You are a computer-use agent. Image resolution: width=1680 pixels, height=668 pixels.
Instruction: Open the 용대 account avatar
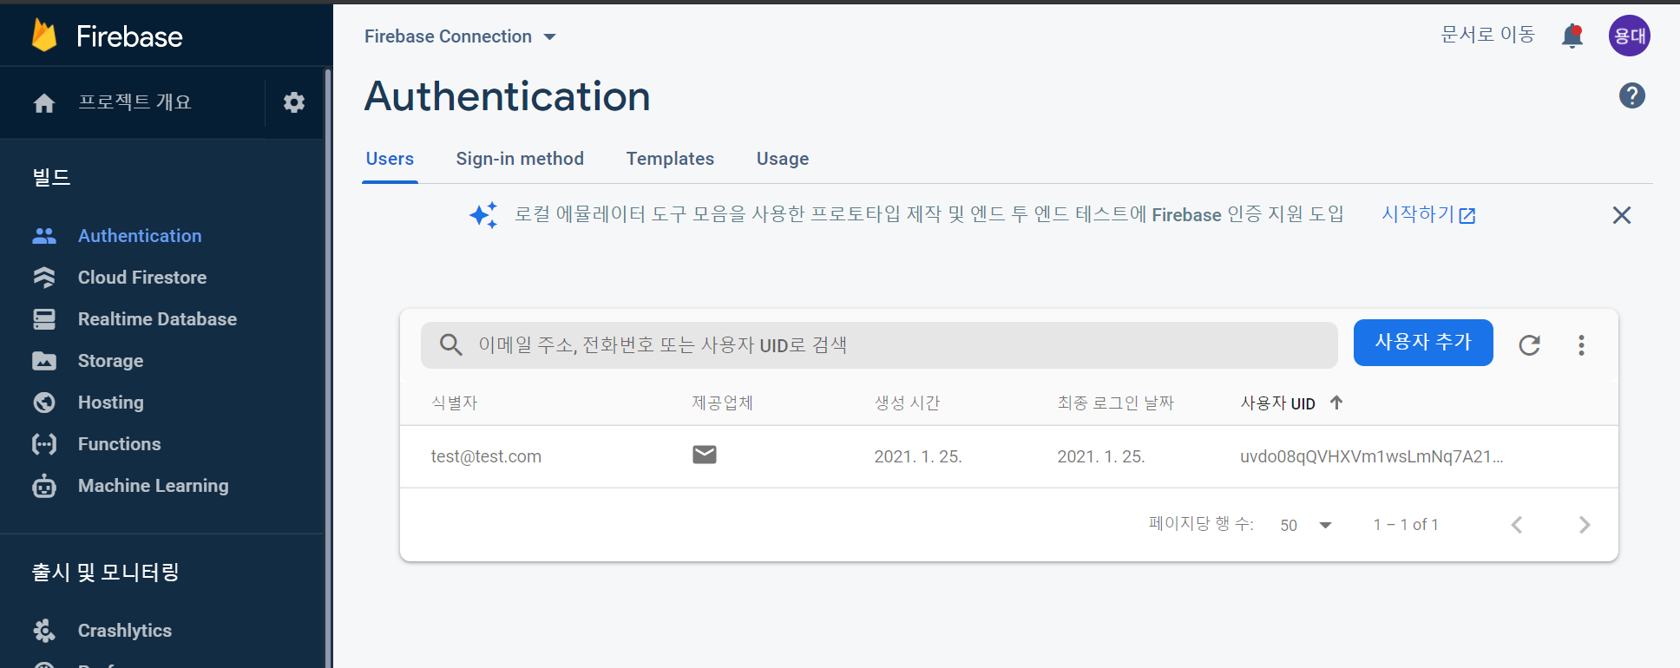pos(1630,36)
